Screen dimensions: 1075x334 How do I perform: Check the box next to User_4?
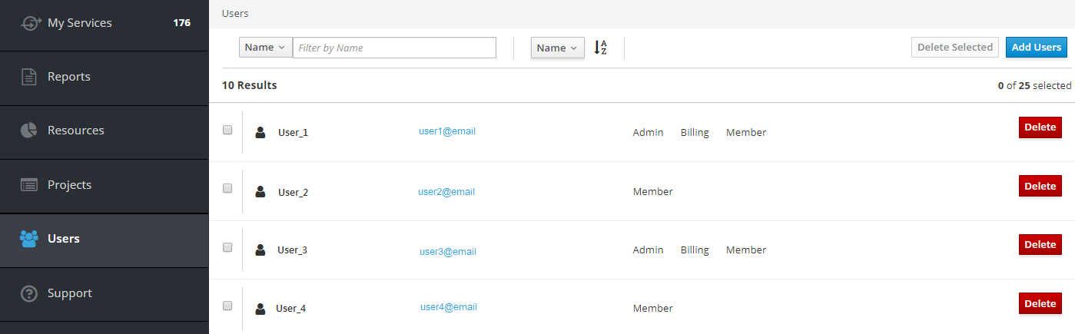[227, 306]
